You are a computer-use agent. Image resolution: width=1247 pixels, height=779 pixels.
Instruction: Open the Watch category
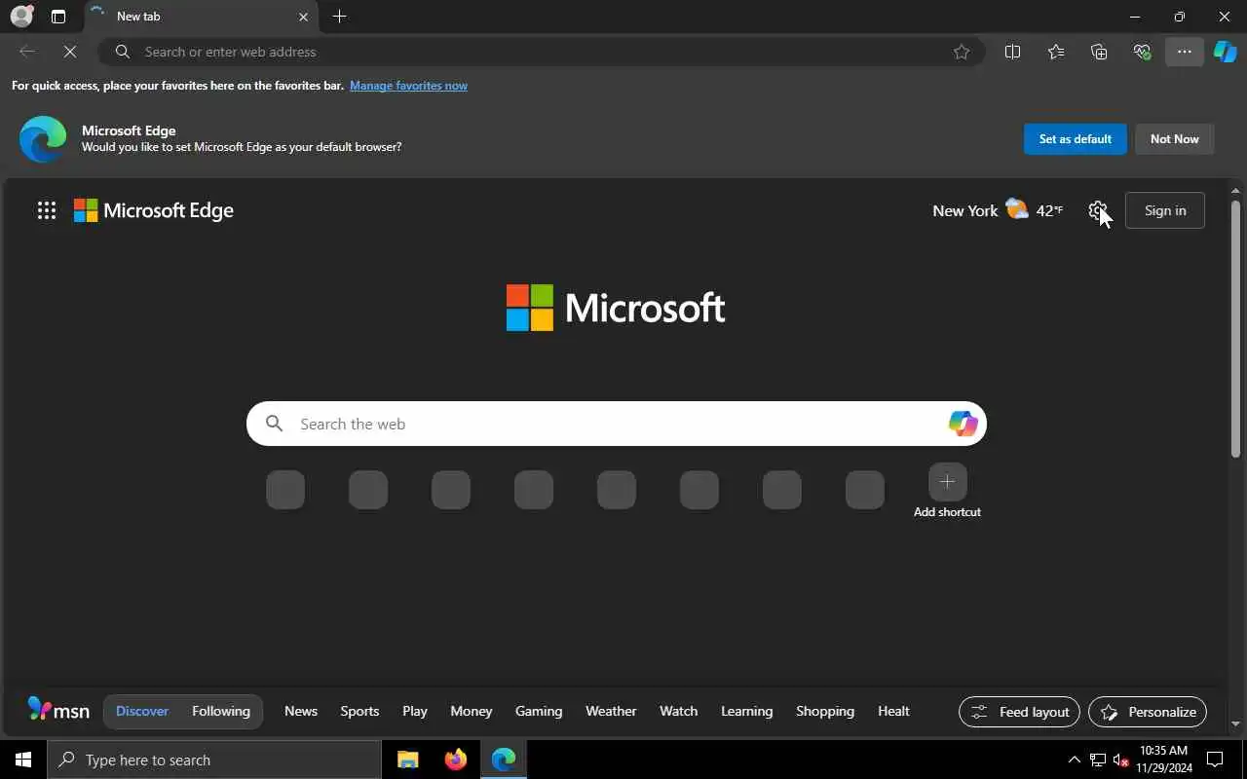tap(678, 711)
